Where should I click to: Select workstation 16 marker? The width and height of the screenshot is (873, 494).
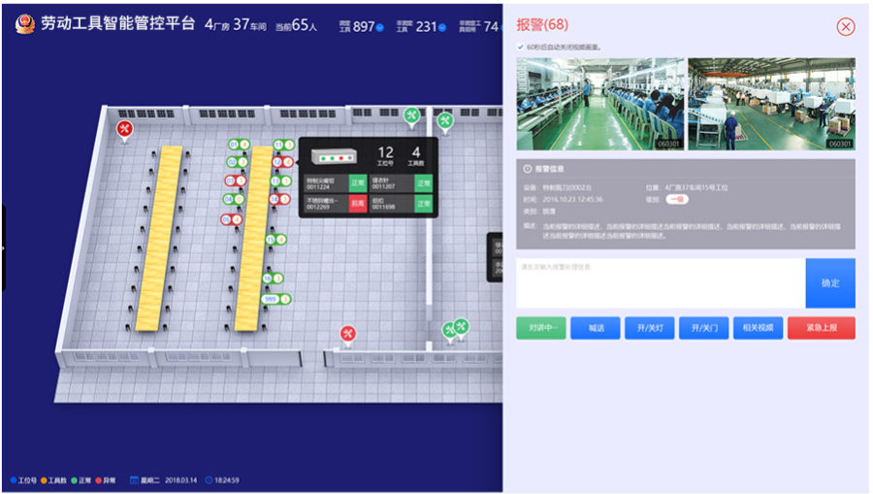(x=273, y=278)
